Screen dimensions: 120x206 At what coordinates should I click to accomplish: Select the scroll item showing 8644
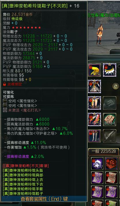[x=110, y=119]
